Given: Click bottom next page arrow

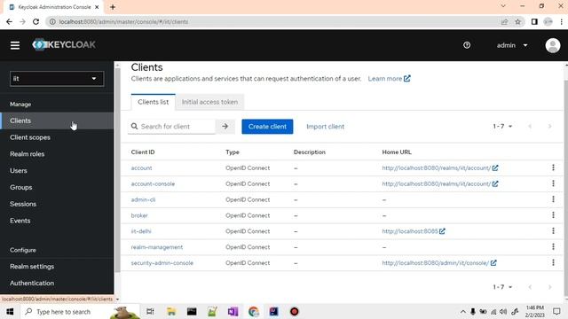Looking at the screenshot, I should point(550,287).
